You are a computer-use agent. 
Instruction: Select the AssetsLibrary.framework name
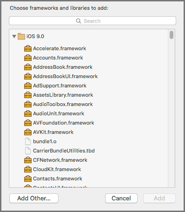pyautogui.click(x=63, y=95)
